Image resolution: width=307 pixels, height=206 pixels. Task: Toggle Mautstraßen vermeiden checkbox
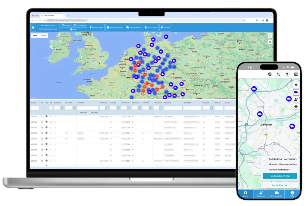264,164
